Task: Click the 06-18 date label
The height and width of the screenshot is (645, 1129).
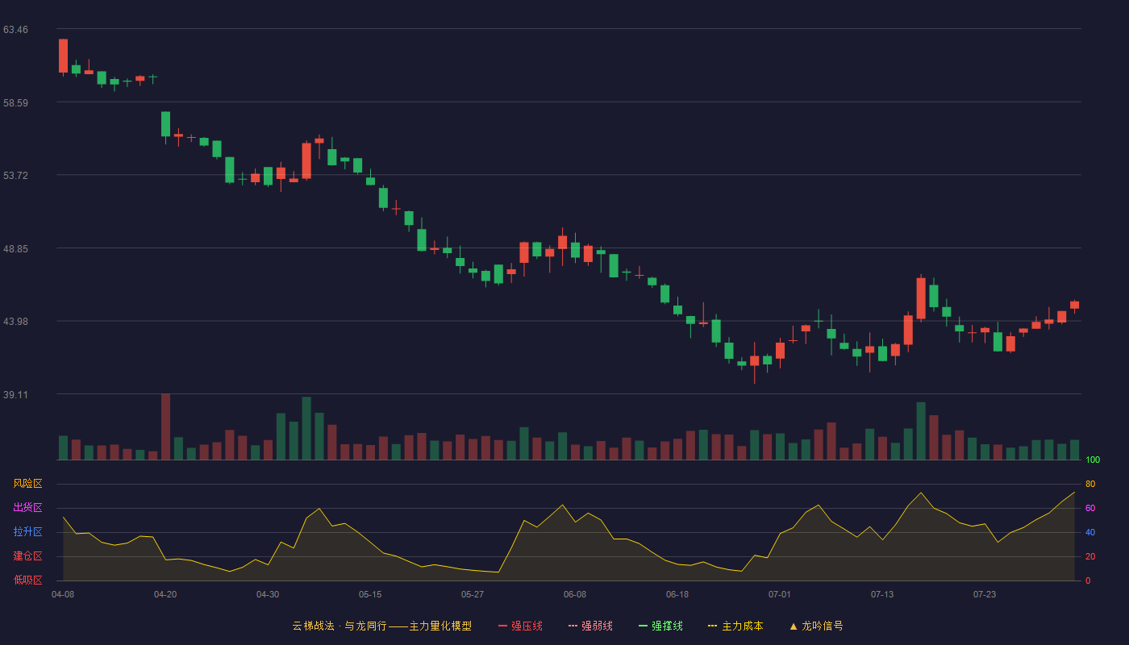Action: (677, 594)
